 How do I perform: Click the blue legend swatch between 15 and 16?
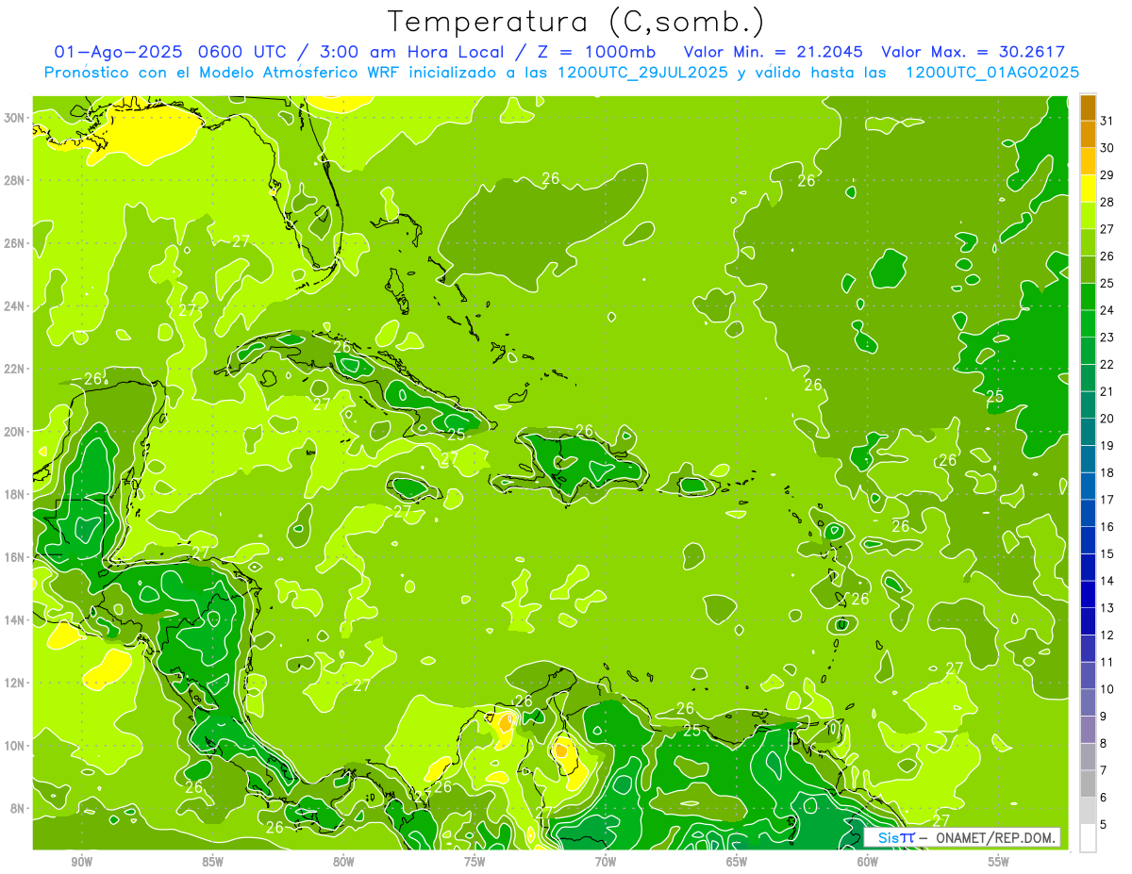pos(1088,539)
